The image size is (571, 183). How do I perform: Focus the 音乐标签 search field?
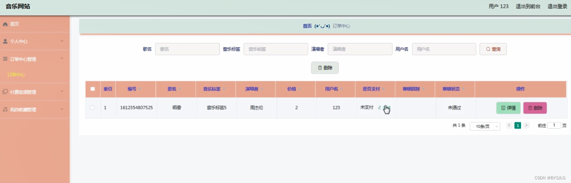tap(276, 49)
